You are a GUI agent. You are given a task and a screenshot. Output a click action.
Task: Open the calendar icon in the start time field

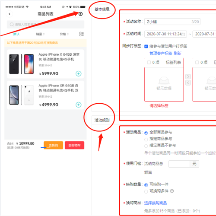pyautogui.click(x=183, y=34)
